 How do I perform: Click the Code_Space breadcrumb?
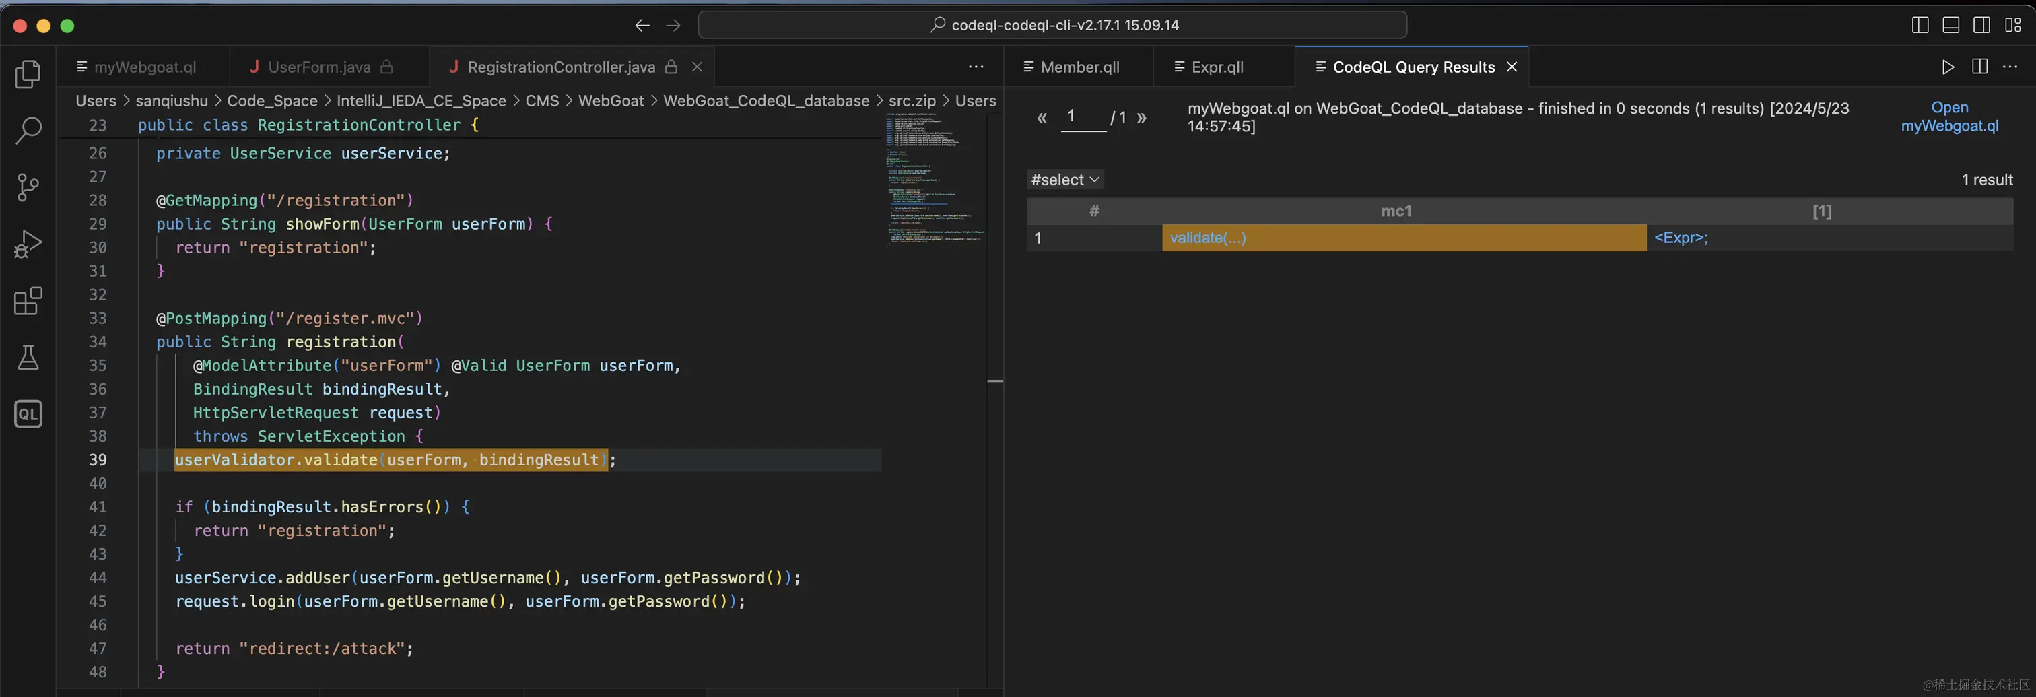click(272, 101)
